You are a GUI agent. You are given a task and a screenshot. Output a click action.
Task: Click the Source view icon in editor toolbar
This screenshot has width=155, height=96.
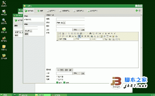coord(60,34)
